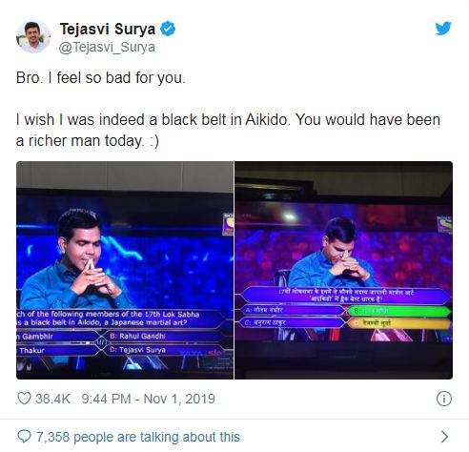The width and height of the screenshot is (469, 452).
Task: Click the speech bubble reply icon
Action: point(24,437)
